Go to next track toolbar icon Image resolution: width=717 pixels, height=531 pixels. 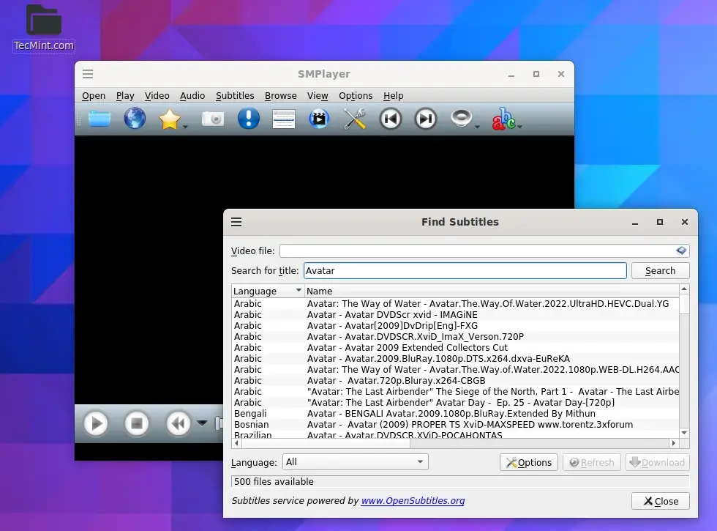[426, 119]
